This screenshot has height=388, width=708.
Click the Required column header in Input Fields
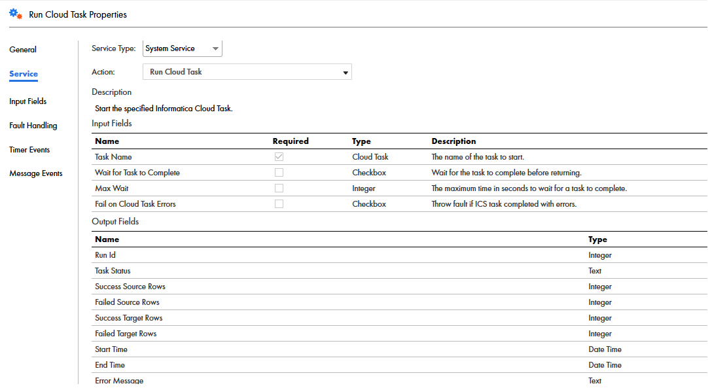pos(291,141)
